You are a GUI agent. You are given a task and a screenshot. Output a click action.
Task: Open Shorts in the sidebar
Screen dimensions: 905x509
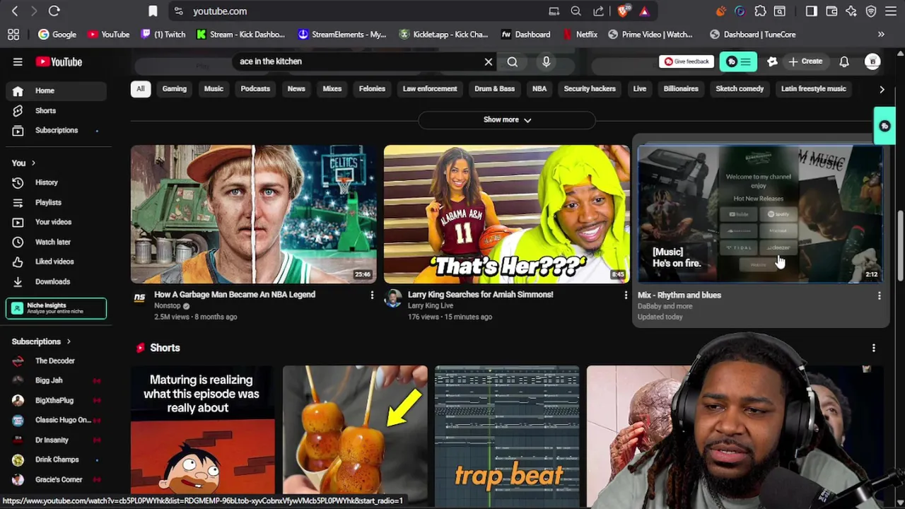pos(56,110)
